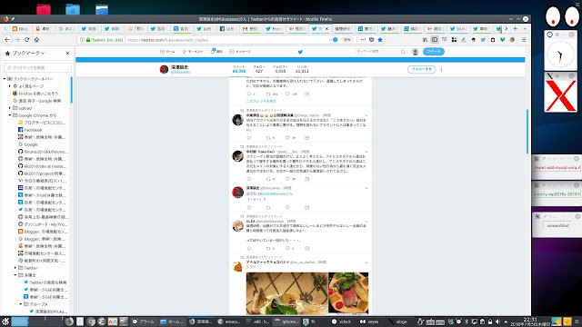Screen dimensions: 582x327
Task: Click the volume icon in system tray
Action: (497, 322)
